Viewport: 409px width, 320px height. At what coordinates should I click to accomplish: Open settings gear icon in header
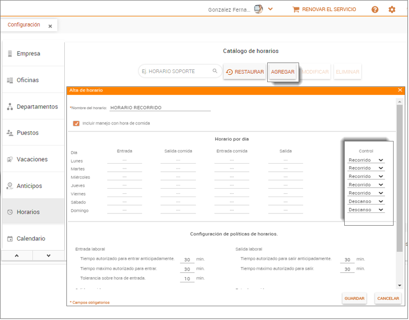392,10
